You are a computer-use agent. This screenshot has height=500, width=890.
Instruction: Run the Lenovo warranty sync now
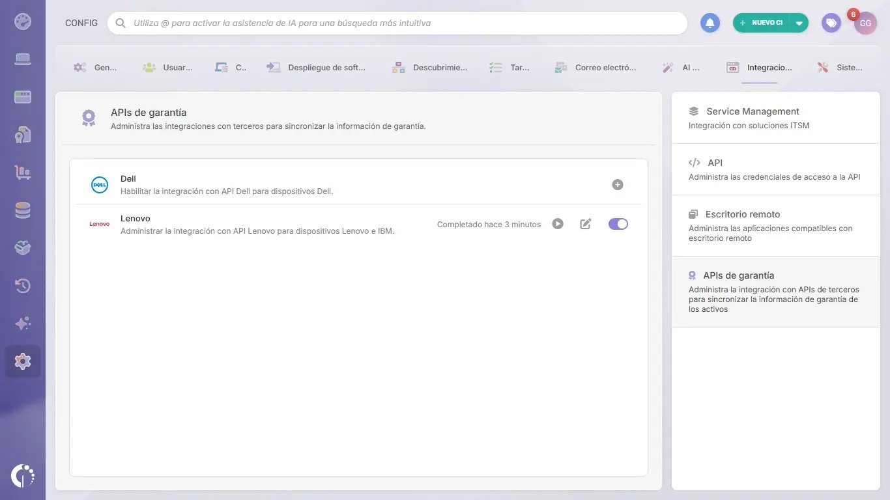(x=558, y=224)
